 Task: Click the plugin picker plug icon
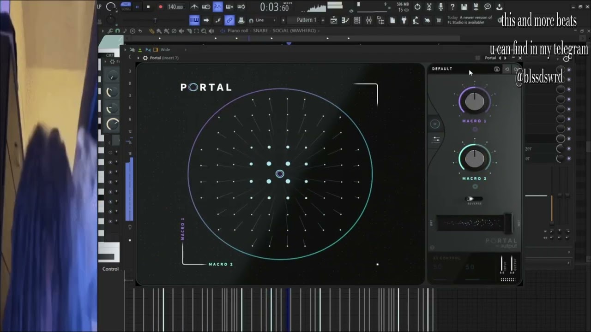click(x=404, y=20)
